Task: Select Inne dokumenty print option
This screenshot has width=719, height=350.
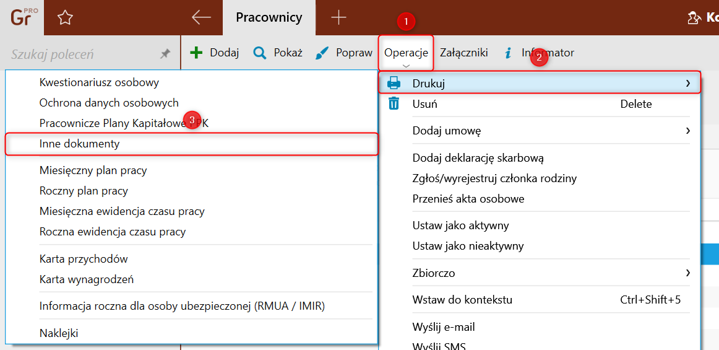Action: pyautogui.click(x=191, y=144)
